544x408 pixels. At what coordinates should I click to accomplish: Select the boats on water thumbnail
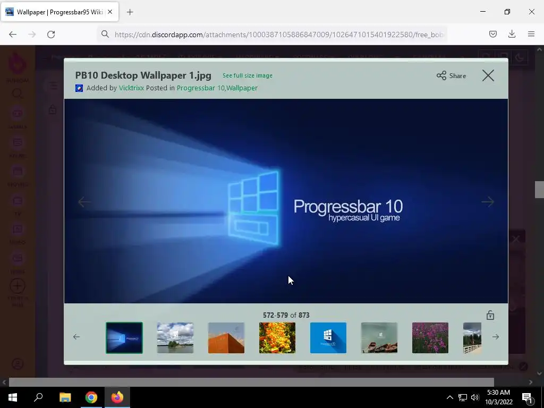[x=379, y=338]
